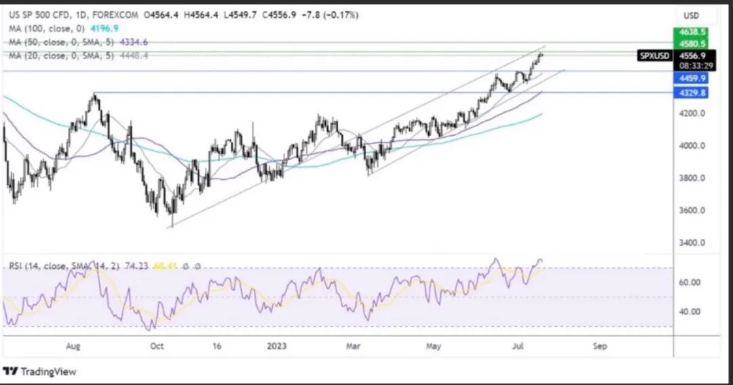The height and width of the screenshot is (385, 733).
Task: Click the Mar label on time axis
Action: 354,346
